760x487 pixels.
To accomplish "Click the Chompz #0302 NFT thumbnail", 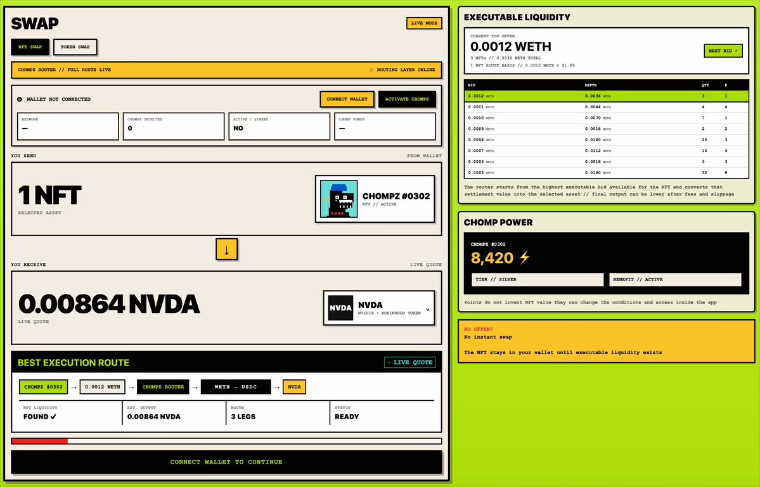I will pos(339,199).
